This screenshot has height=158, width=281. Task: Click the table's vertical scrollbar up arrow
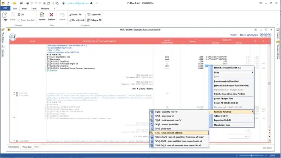[x=269, y=46]
